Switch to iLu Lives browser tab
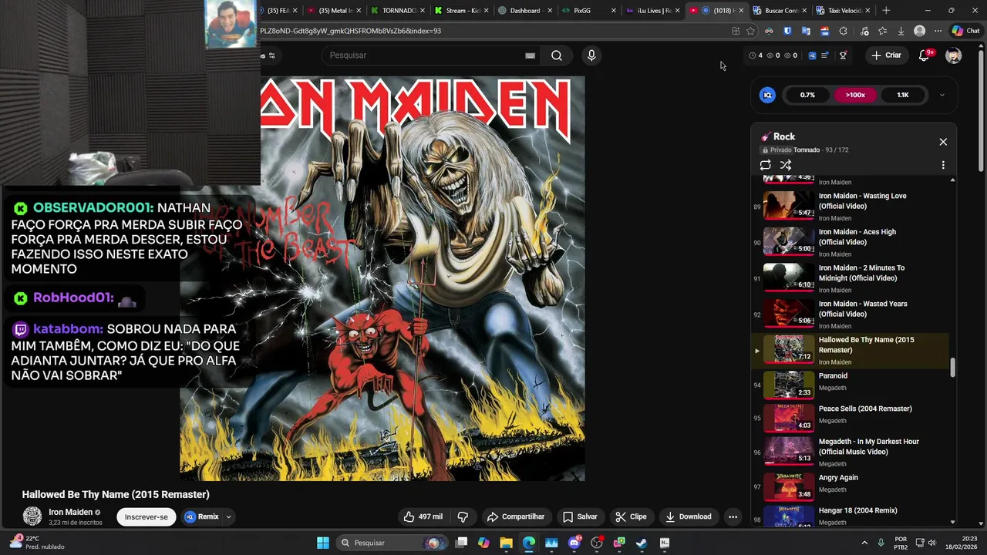Screen dimensions: 987x555 click(654, 11)
